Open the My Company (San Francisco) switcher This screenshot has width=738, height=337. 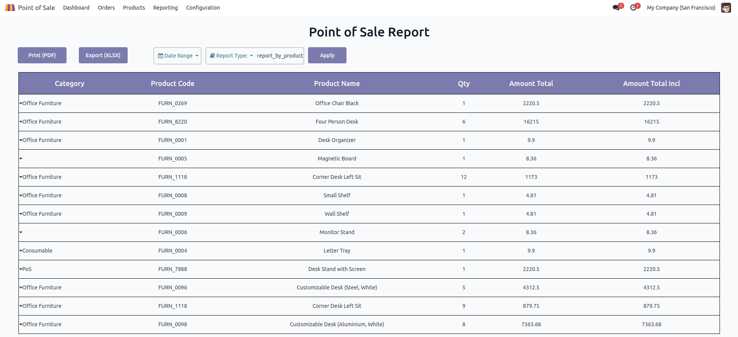pos(681,8)
